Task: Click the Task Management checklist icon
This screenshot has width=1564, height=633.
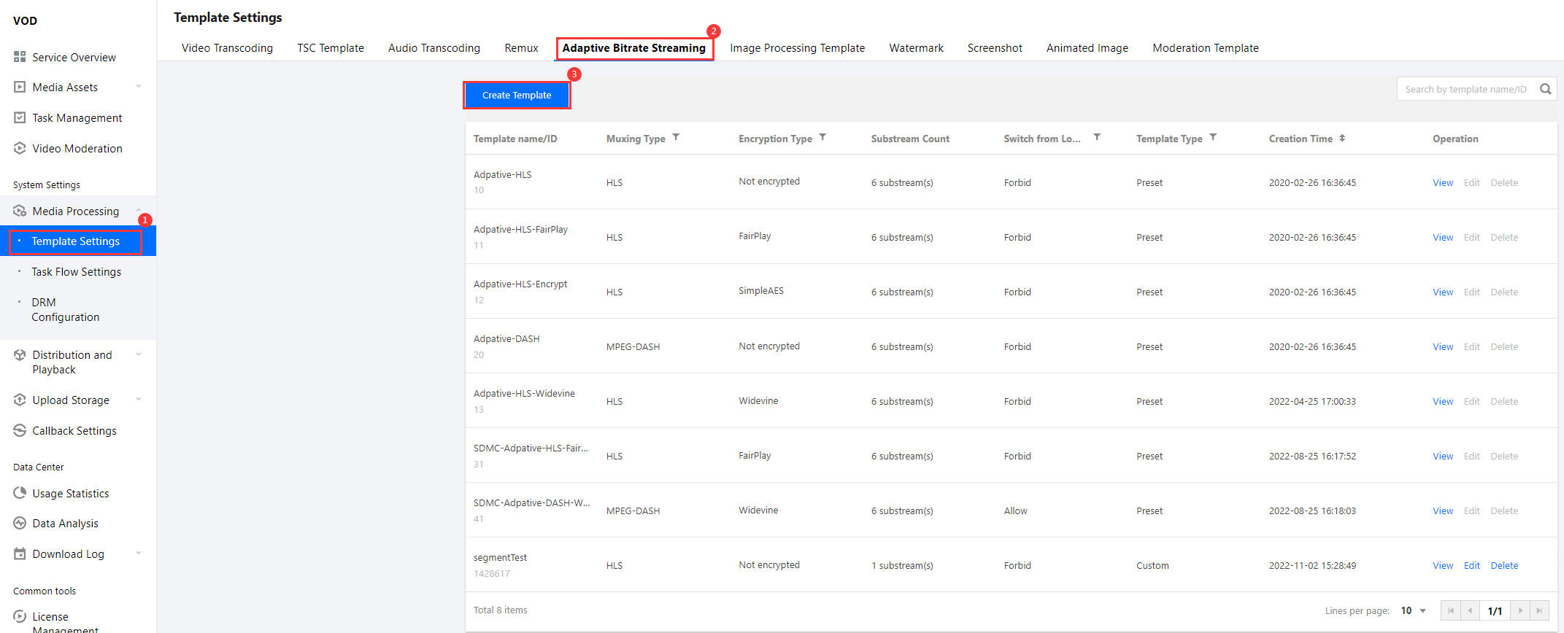Action: (20, 117)
